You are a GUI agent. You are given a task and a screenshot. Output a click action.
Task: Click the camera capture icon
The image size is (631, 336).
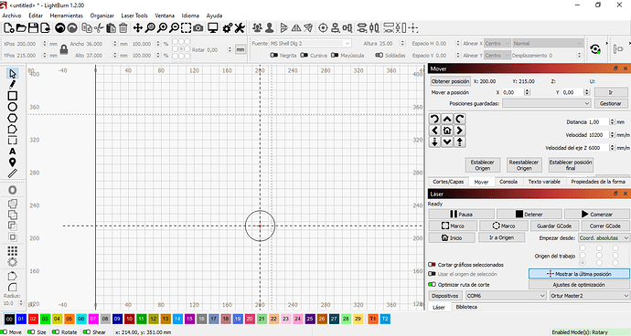point(198,27)
